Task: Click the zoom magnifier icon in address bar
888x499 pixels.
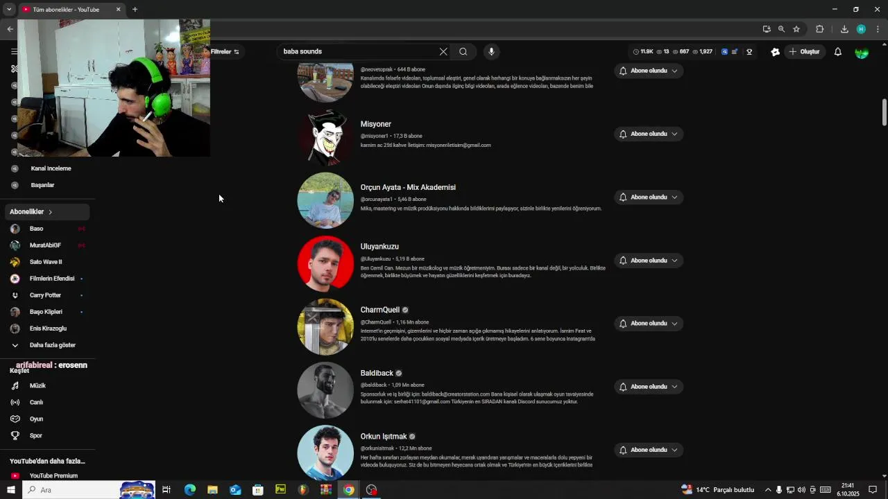Action: pos(781,29)
